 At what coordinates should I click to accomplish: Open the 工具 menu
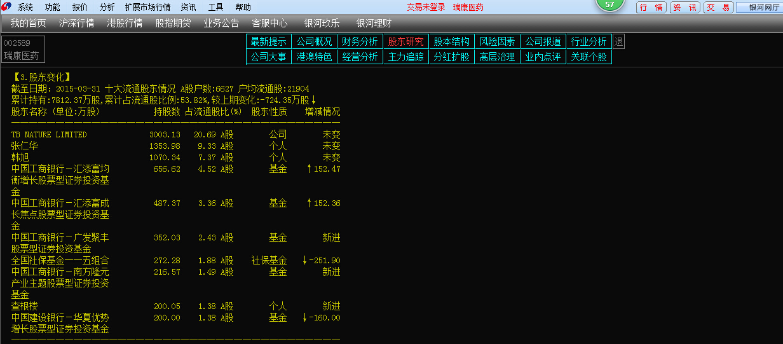[x=216, y=7]
